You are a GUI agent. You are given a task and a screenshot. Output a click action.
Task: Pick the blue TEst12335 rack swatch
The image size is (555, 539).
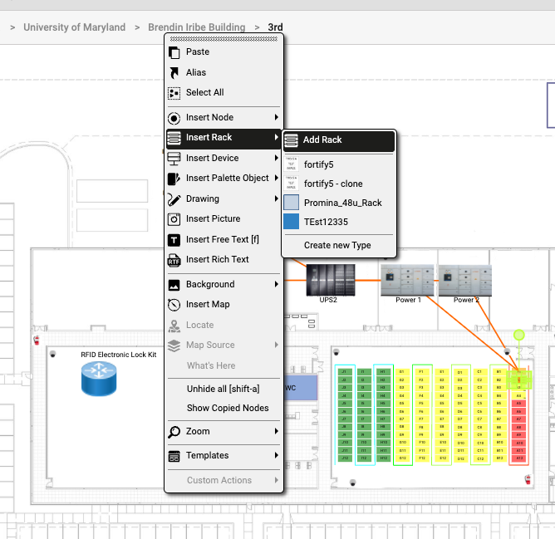pos(292,222)
